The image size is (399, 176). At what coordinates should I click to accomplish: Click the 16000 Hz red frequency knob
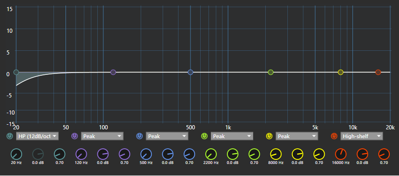(x=341, y=154)
